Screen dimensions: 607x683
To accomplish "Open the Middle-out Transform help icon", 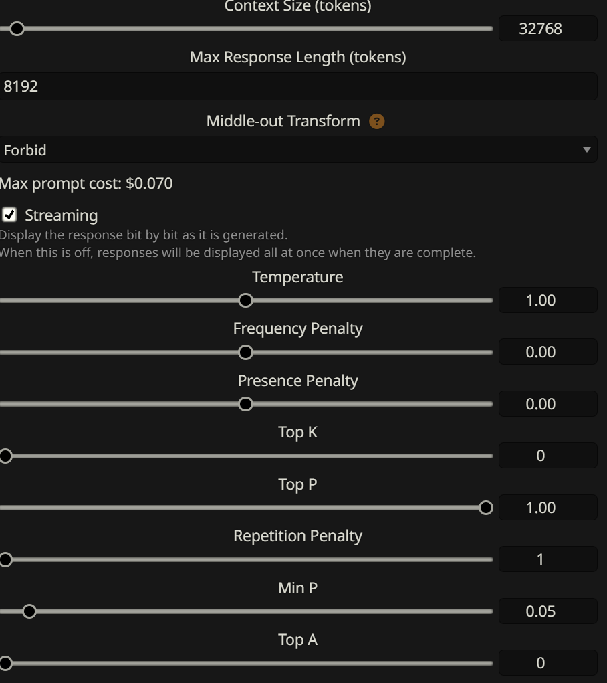I will (376, 122).
